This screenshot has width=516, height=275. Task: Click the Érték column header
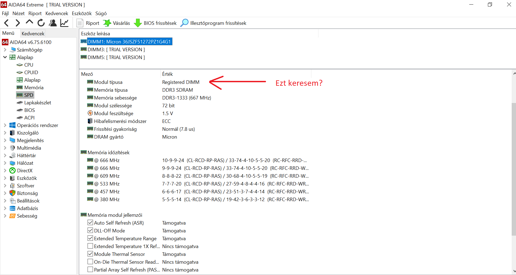click(x=236, y=74)
